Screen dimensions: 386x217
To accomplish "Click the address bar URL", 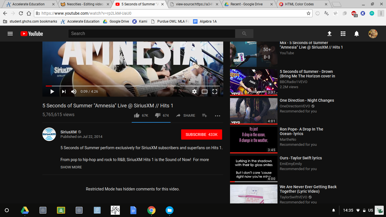I will (86, 13).
